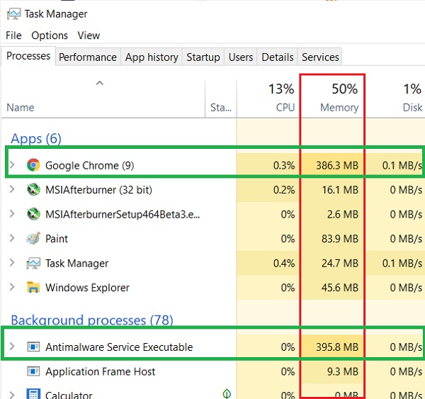Click the 24.7 MB memory value
The height and width of the screenshot is (399, 425).
tap(340, 264)
